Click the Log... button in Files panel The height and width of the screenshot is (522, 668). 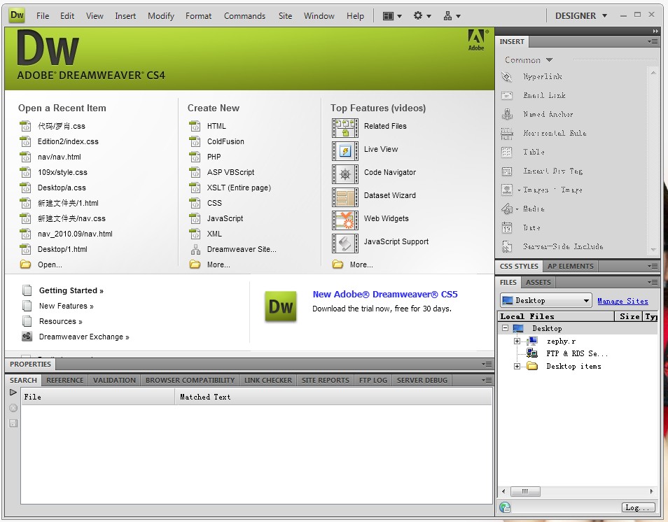(637, 507)
